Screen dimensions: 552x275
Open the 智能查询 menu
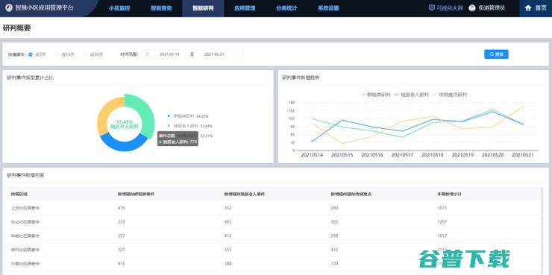tap(161, 8)
